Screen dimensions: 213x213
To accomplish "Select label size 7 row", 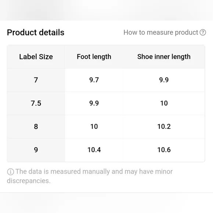I will [x=106, y=80].
